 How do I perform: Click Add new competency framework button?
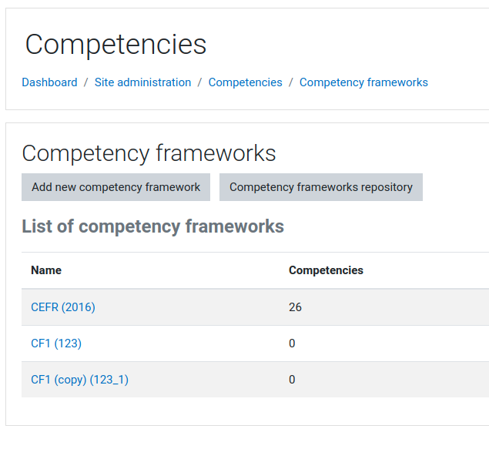116,187
